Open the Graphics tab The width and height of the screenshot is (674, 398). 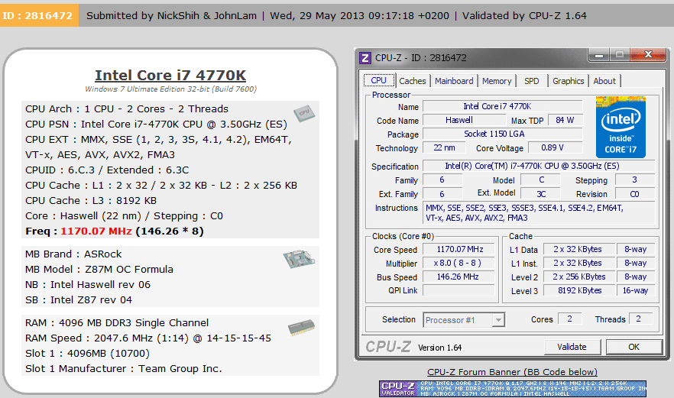(x=569, y=81)
